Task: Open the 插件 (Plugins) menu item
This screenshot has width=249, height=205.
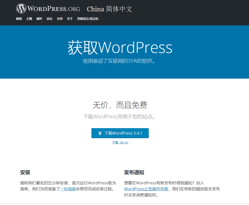Action: click(39, 19)
